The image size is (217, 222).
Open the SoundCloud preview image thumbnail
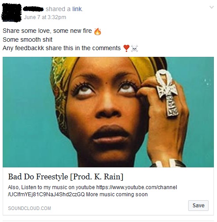(x=108, y=112)
